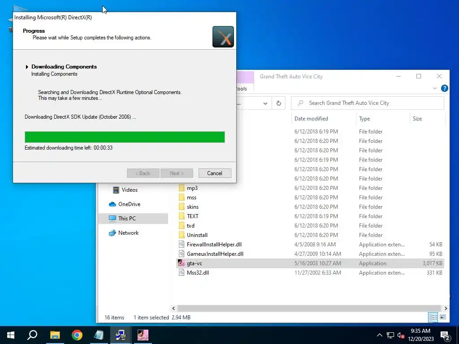Image resolution: width=459 pixels, height=344 pixels.
Task: Click the DirectX logo icon in installer
Action: (223, 37)
